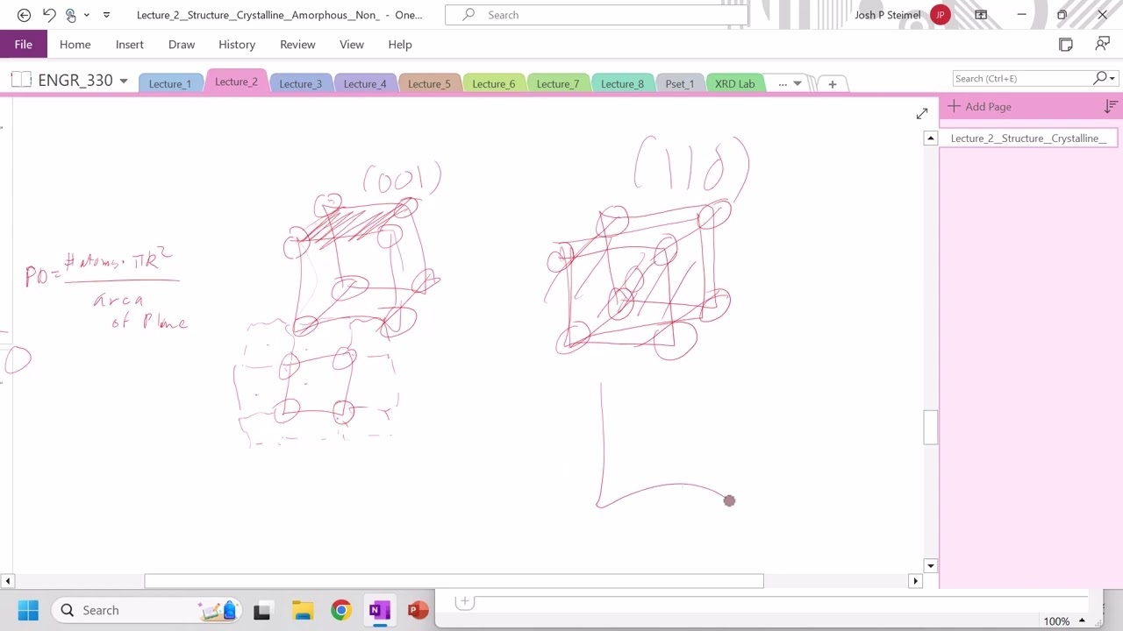Switch to the Lecture_1 section tab
This screenshot has height=631, width=1123.
[x=170, y=84]
